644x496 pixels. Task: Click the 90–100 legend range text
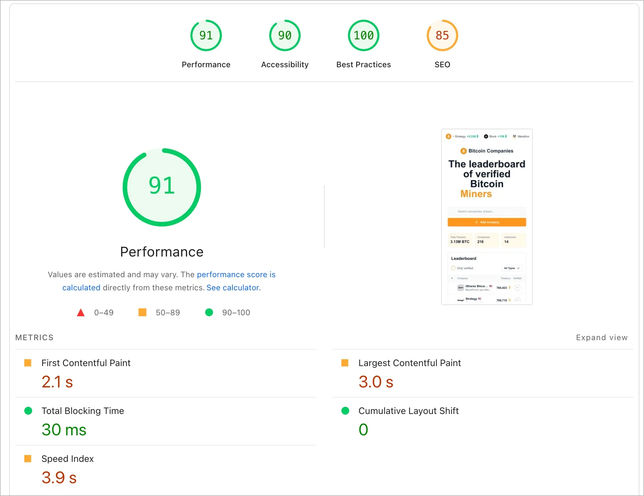[236, 313]
